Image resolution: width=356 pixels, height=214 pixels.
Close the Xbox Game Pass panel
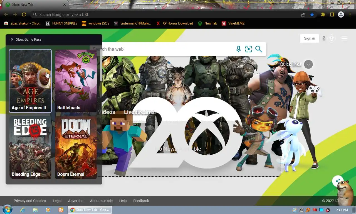pyautogui.click(x=12, y=40)
